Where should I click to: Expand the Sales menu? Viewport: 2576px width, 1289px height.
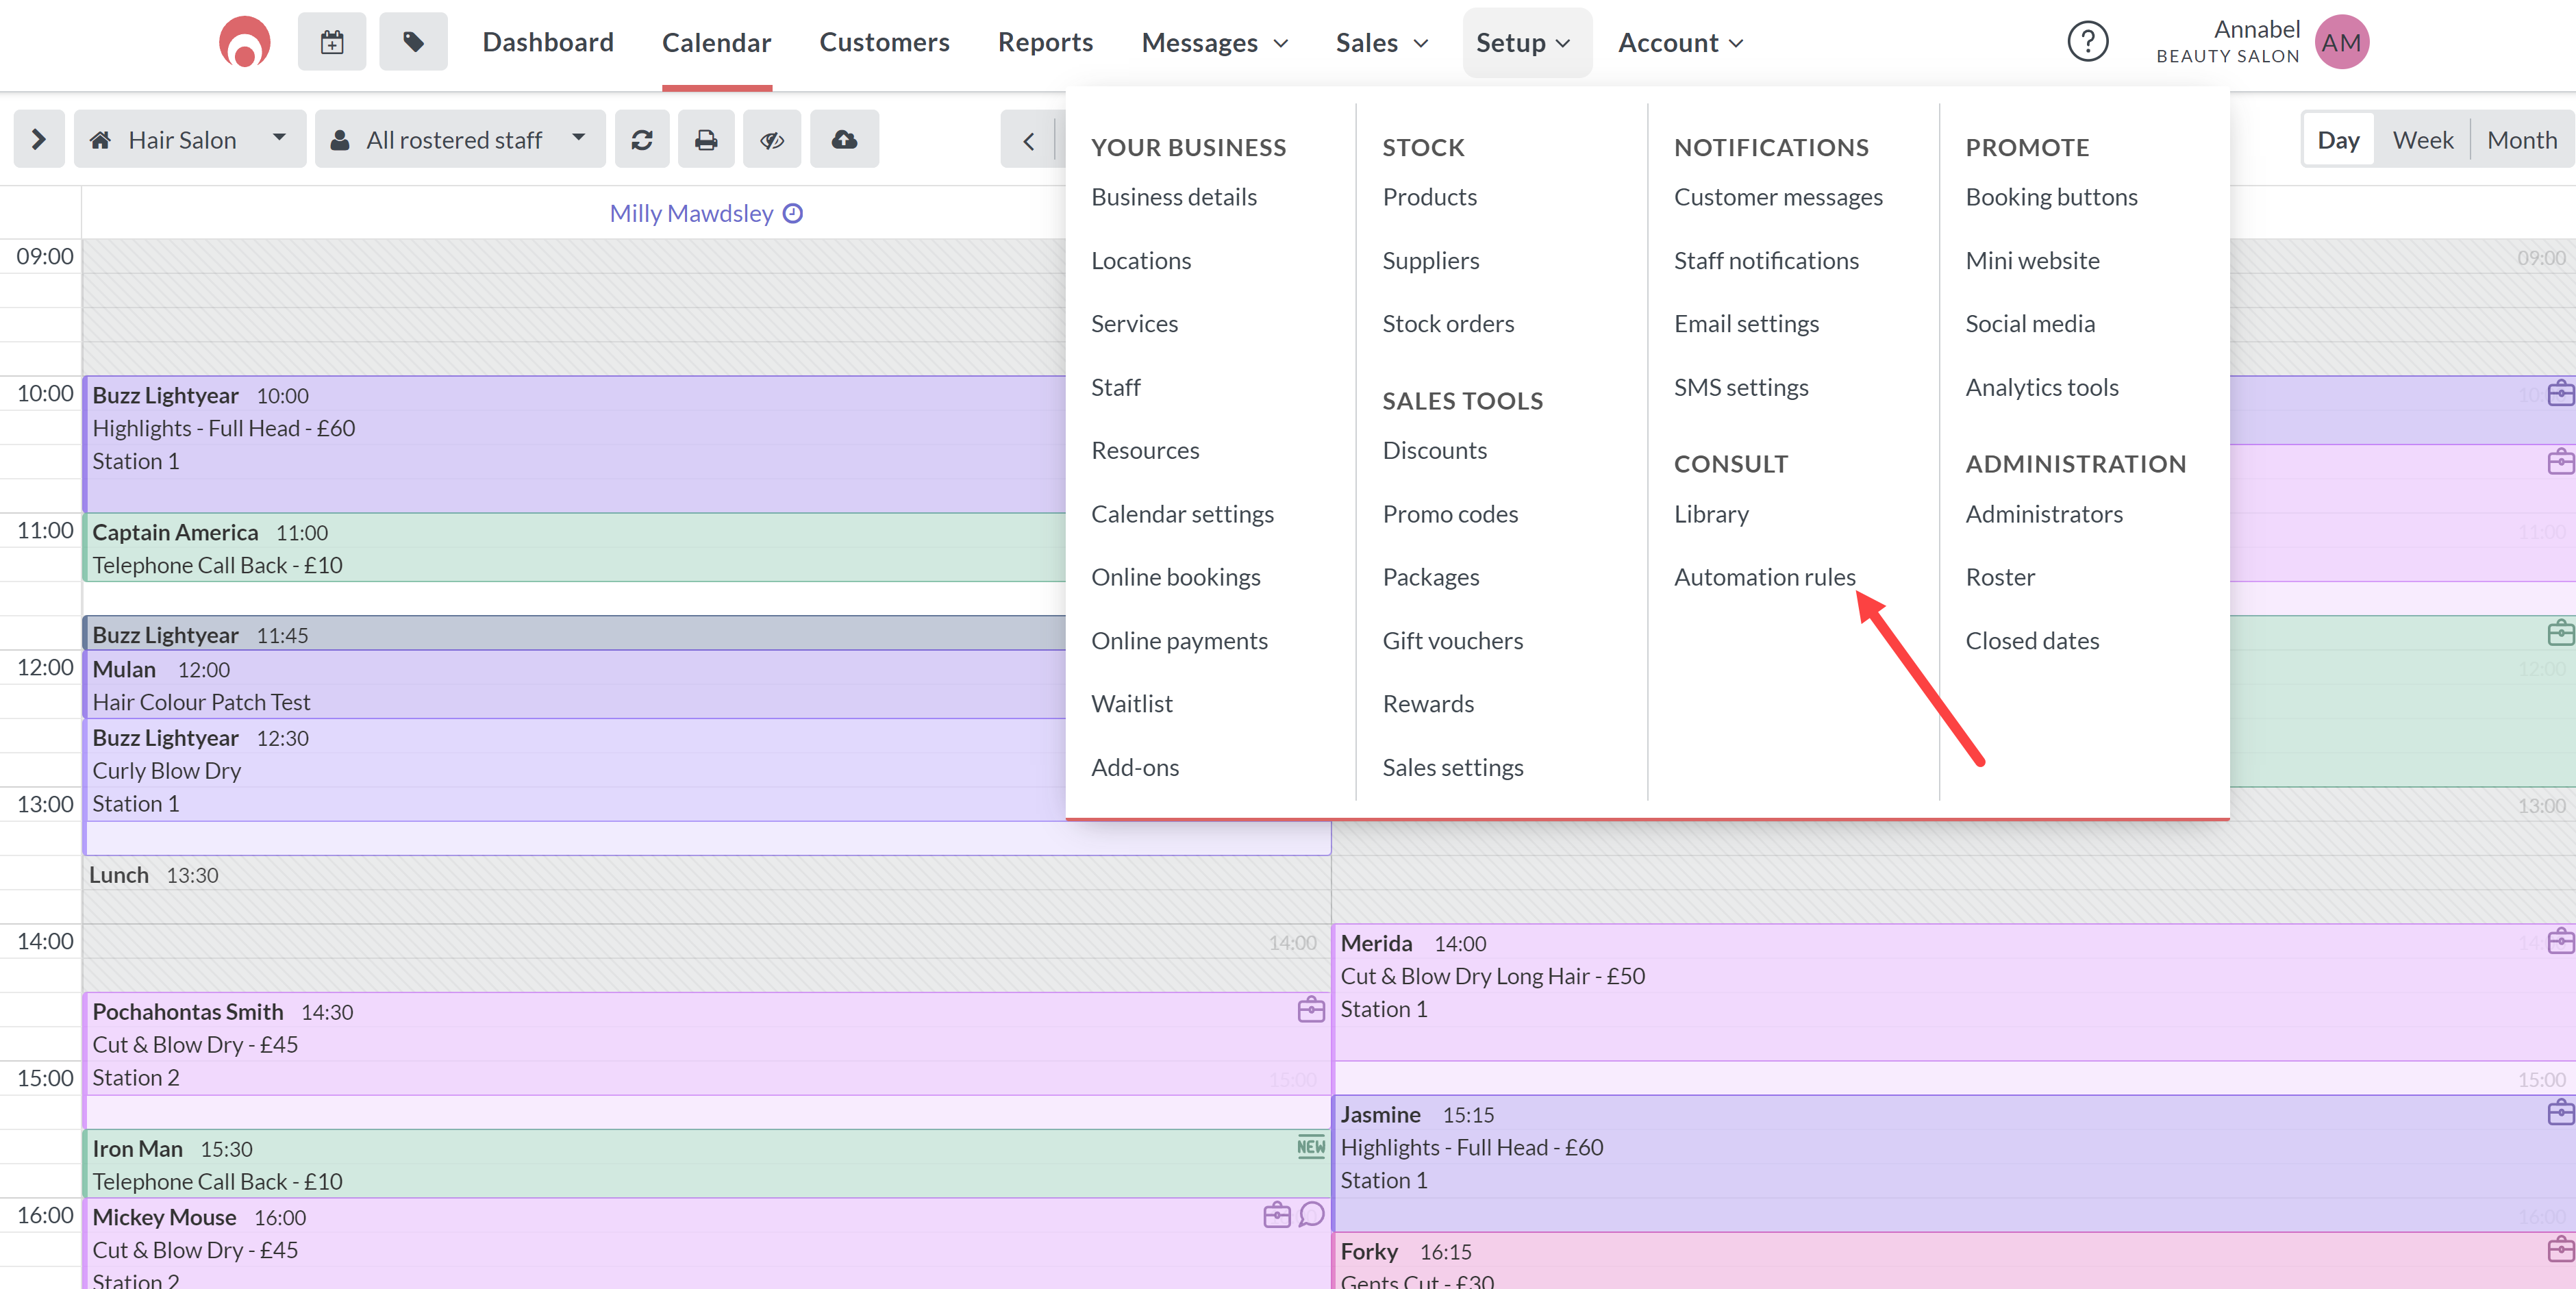[x=1381, y=42]
